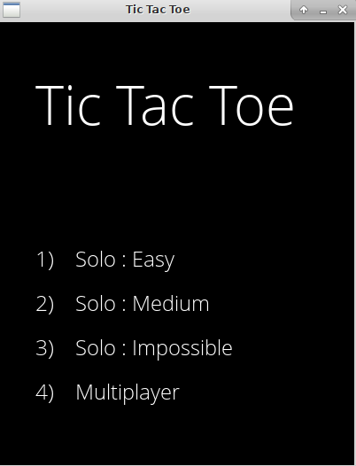Click the up-arrow shade button in title bar
Screen dimensions: 356x466
point(304,10)
